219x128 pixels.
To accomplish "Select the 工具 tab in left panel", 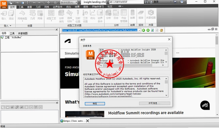I will tap(12, 33).
